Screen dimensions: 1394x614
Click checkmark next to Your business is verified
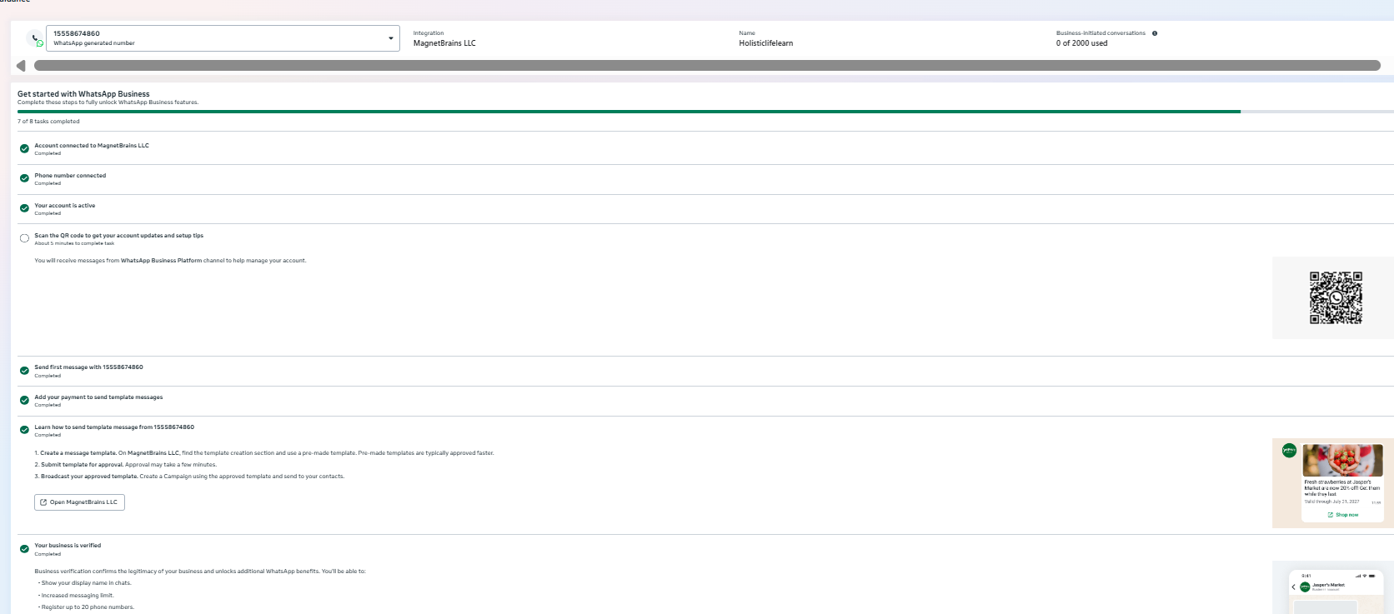click(24, 549)
